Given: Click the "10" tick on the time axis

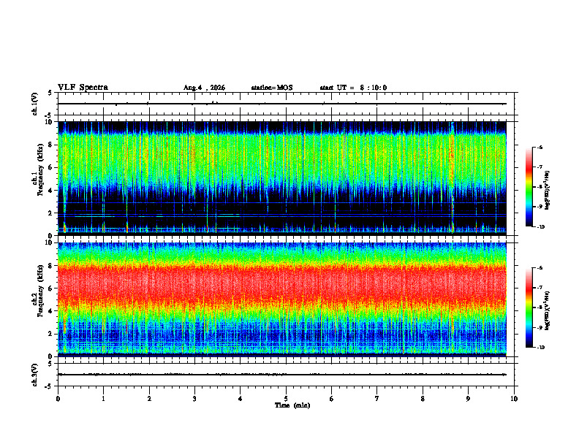Looking at the screenshot, I should (x=514, y=399).
